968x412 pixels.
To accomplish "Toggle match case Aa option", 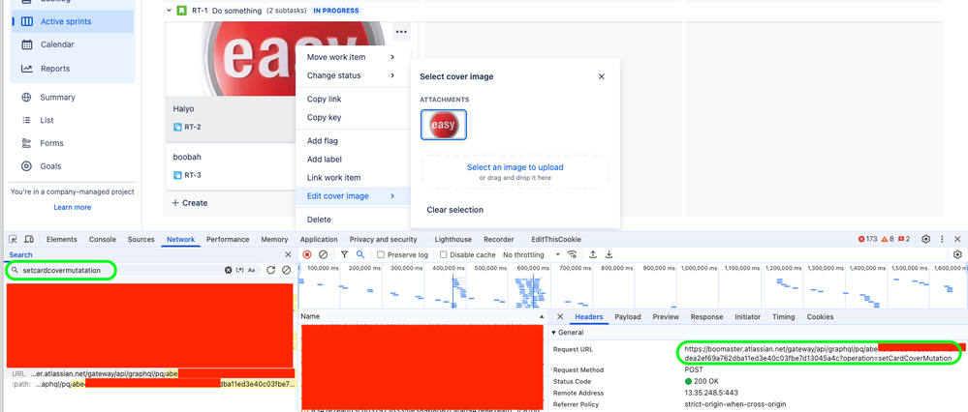I will click(252, 271).
